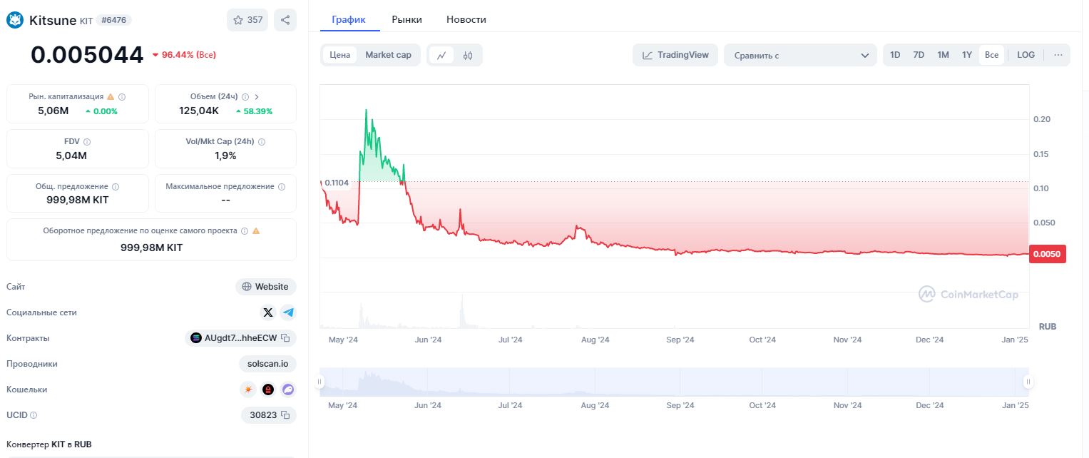
Task: Select the Market cap chart mode
Action: click(388, 55)
